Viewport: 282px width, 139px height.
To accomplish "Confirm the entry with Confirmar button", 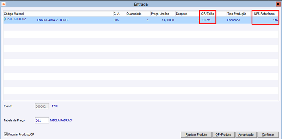I will pos(268,134).
